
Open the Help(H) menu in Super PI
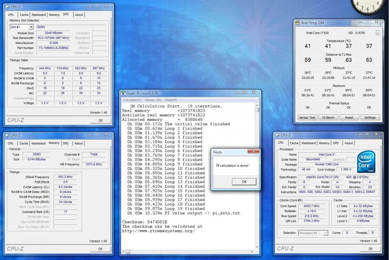(171, 100)
